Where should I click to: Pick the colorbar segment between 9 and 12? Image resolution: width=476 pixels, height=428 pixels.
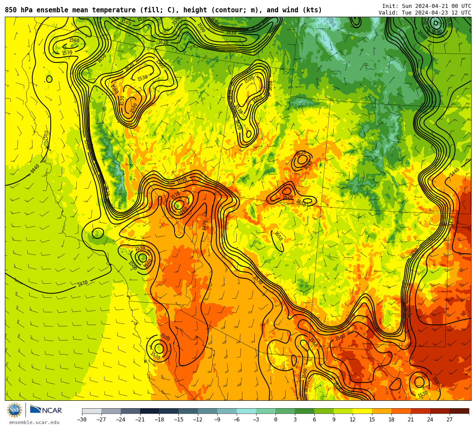pyautogui.click(x=343, y=411)
